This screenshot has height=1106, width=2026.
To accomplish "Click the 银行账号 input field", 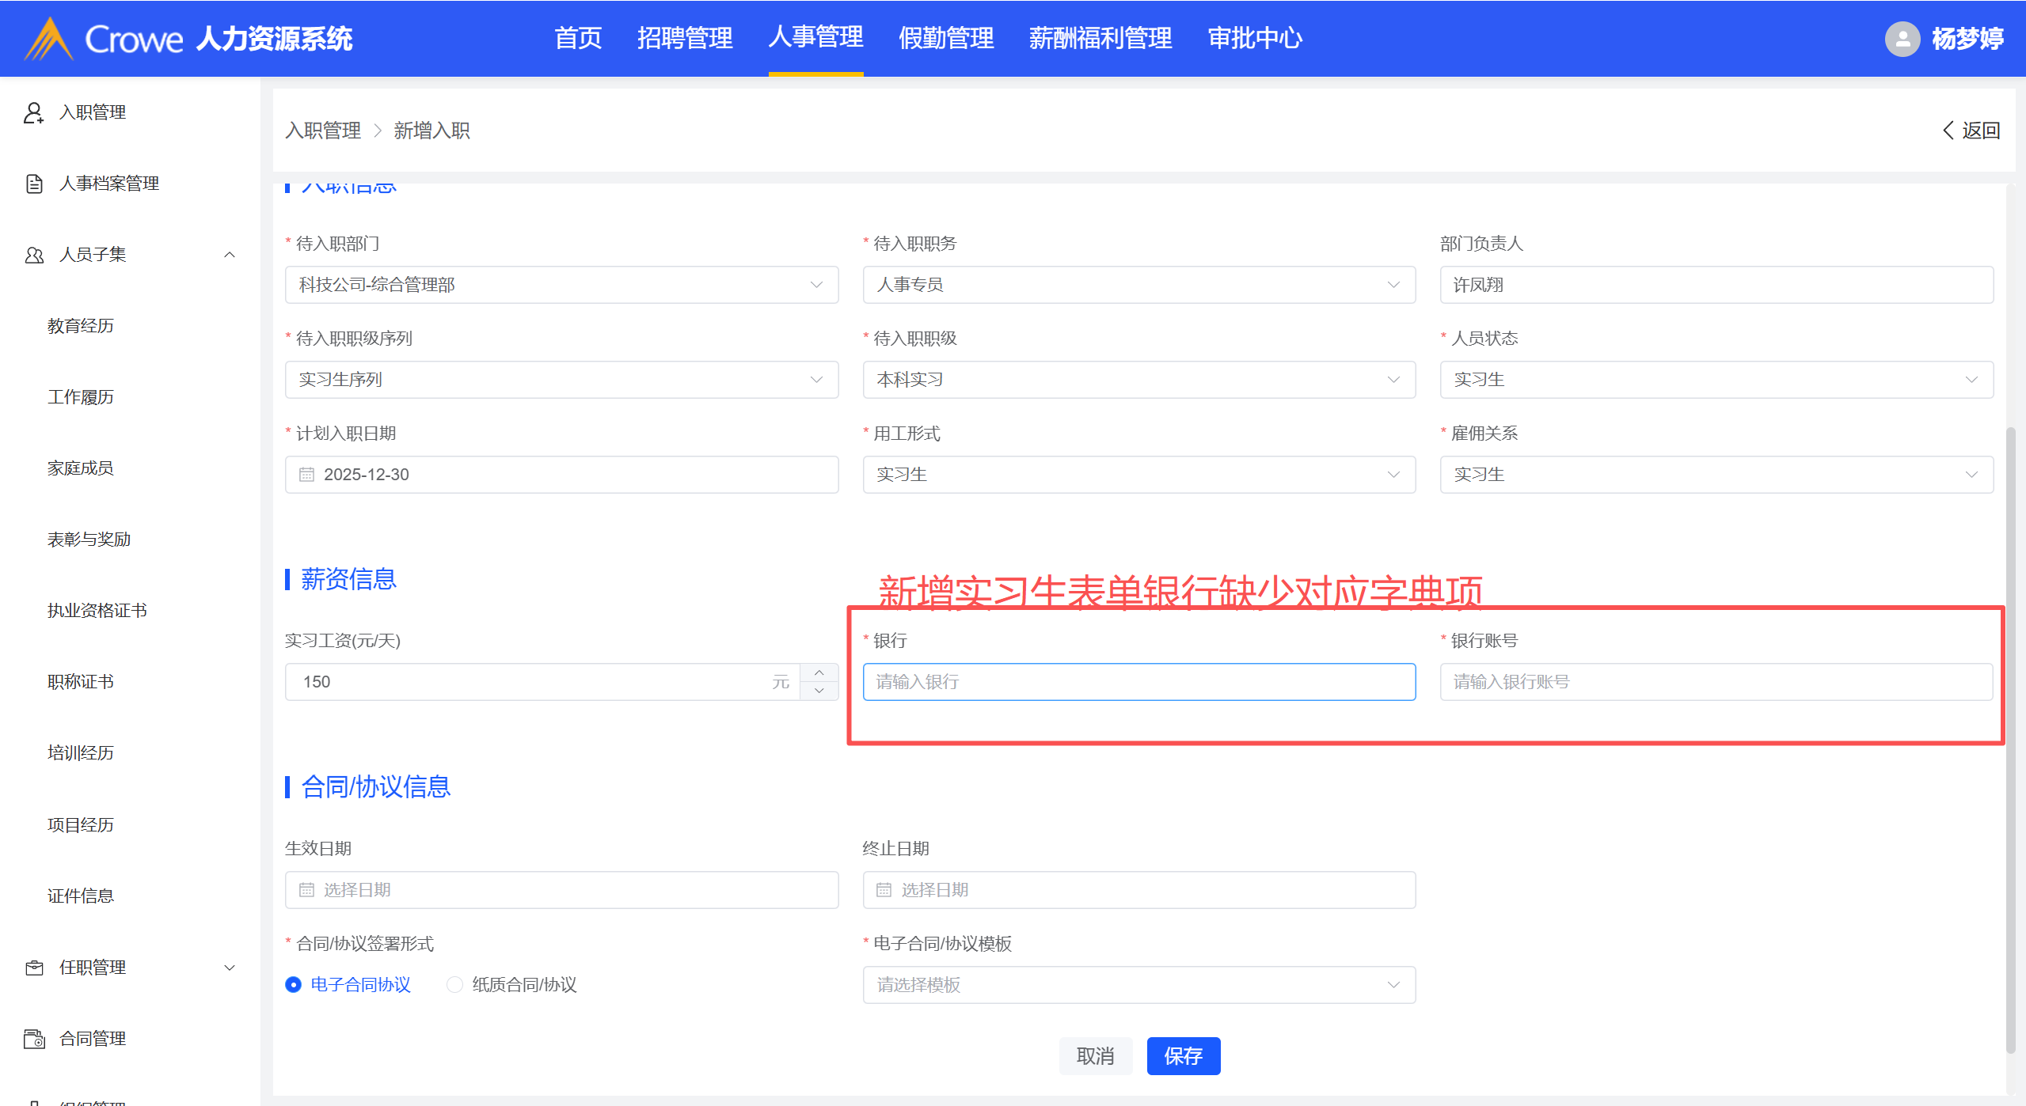I will pos(1716,682).
